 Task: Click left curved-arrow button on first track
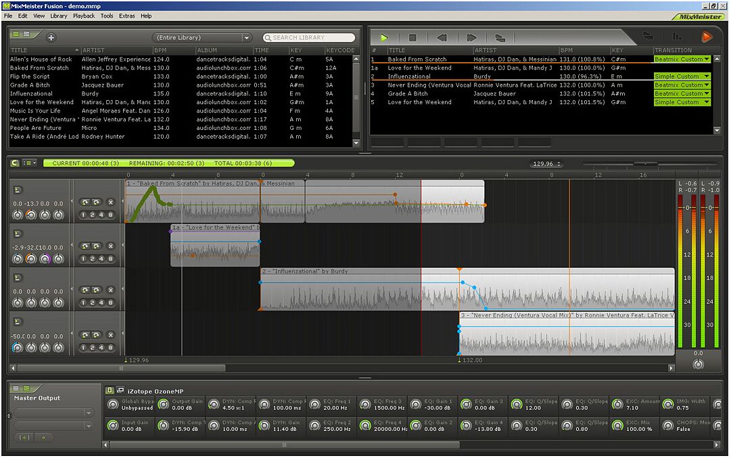[85, 202]
